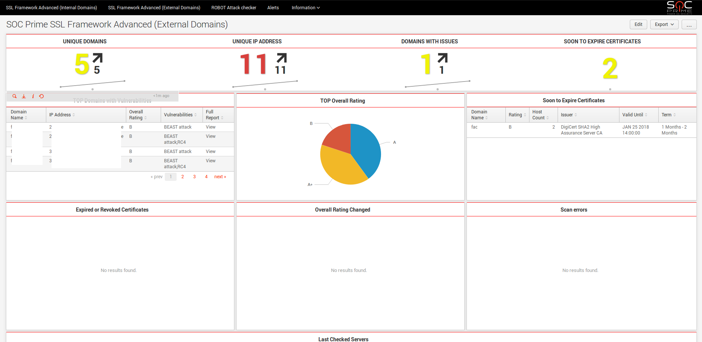
Task: Sort the Host Count column
Action: click(548, 118)
